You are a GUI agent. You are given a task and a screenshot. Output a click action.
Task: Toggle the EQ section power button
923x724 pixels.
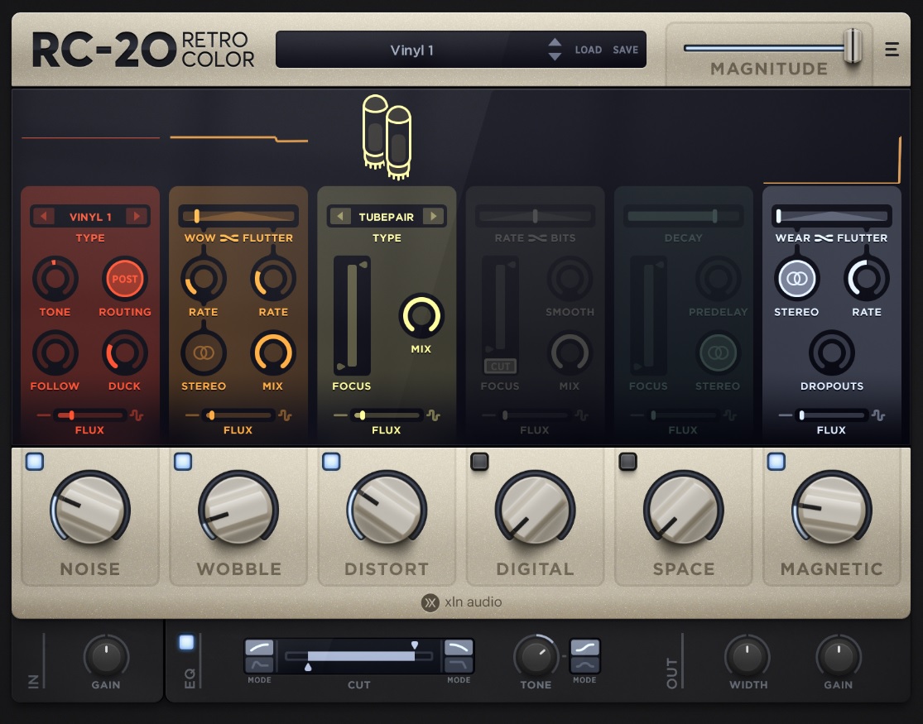pyautogui.click(x=186, y=642)
